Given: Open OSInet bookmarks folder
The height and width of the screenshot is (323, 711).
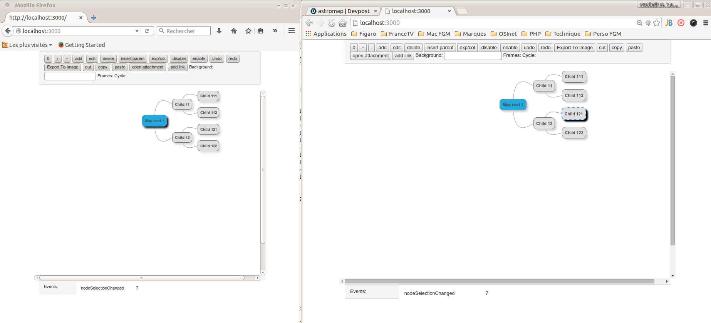Looking at the screenshot, I should click(504, 34).
